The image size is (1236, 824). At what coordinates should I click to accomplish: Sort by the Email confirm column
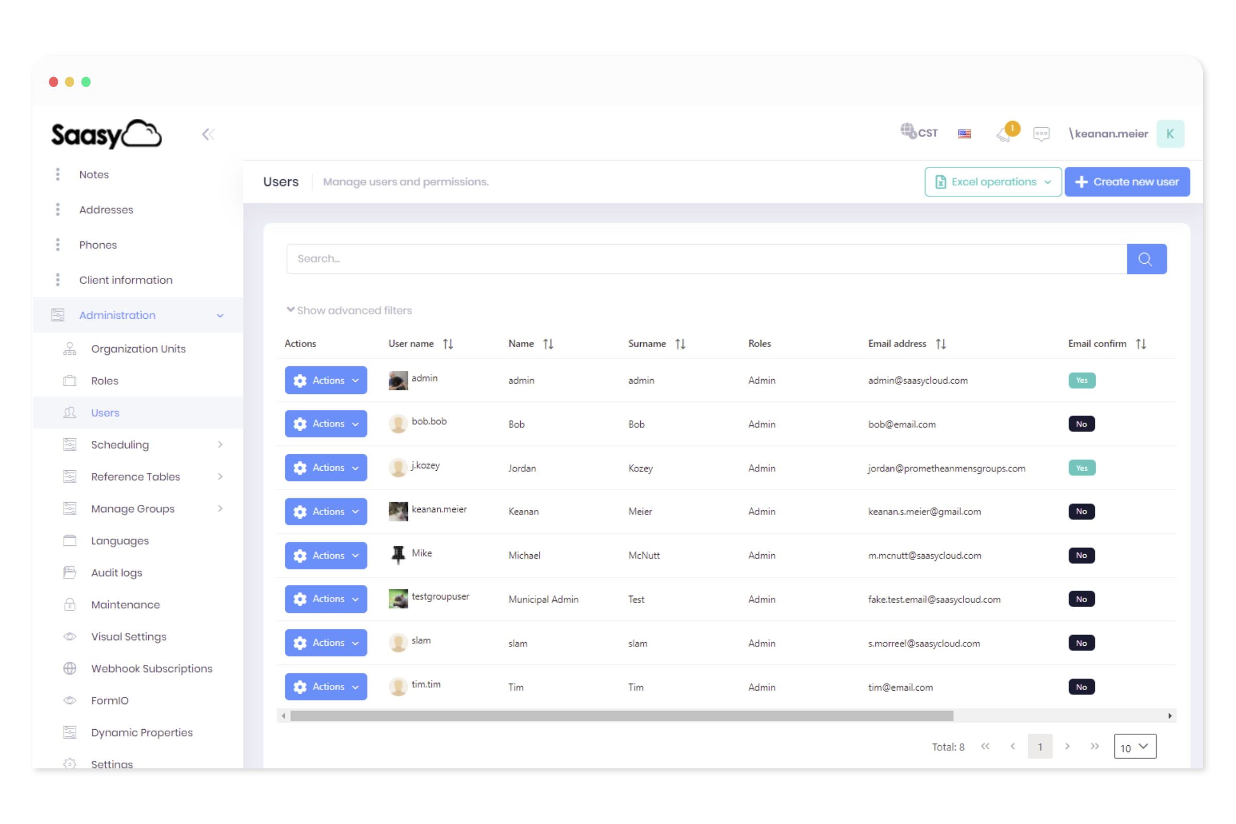1140,344
